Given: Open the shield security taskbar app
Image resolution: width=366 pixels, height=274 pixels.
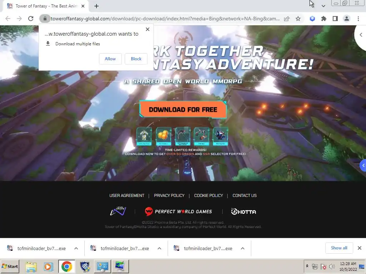Looking at the screenshot, I should (x=85, y=267).
